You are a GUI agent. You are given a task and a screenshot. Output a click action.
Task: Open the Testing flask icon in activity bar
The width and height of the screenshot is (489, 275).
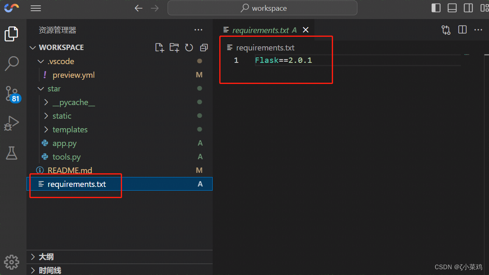(x=12, y=153)
